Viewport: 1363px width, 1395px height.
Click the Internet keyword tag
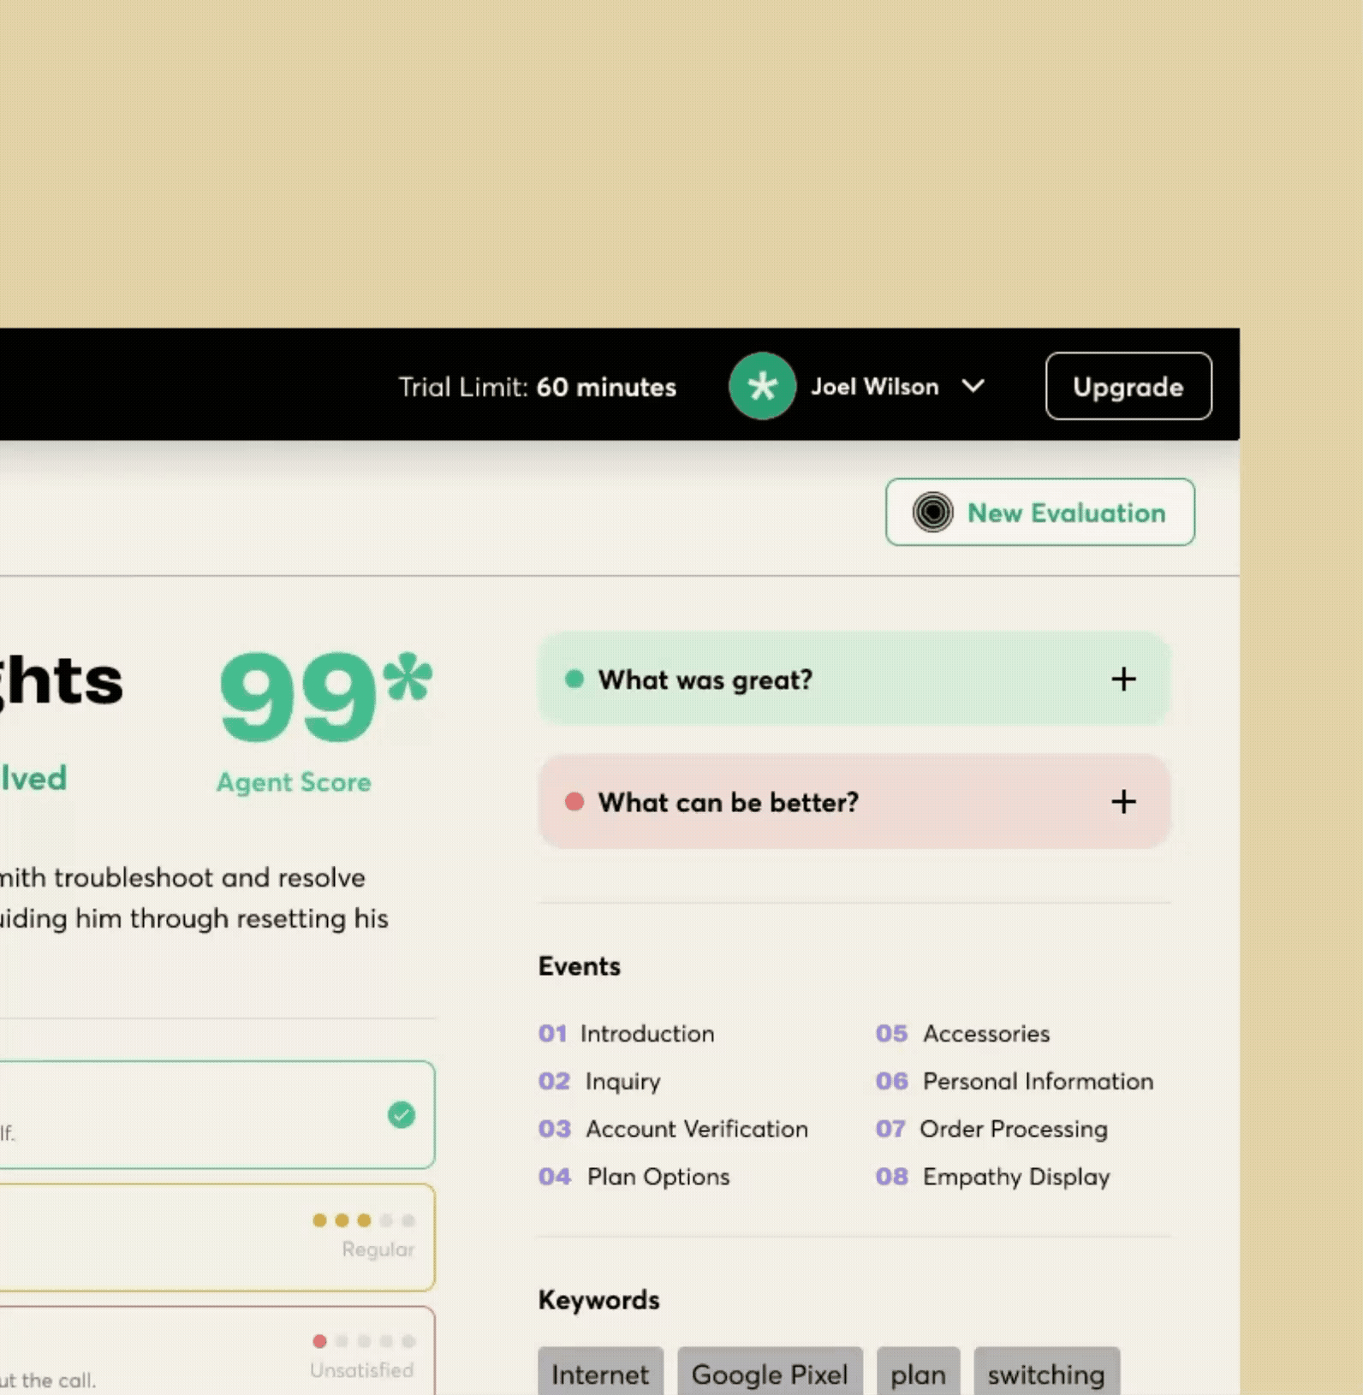[600, 1374]
